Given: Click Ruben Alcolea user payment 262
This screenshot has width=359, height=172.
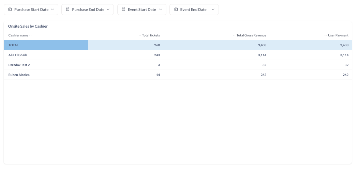Looking at the screenshot, I should tap(345, 75).
